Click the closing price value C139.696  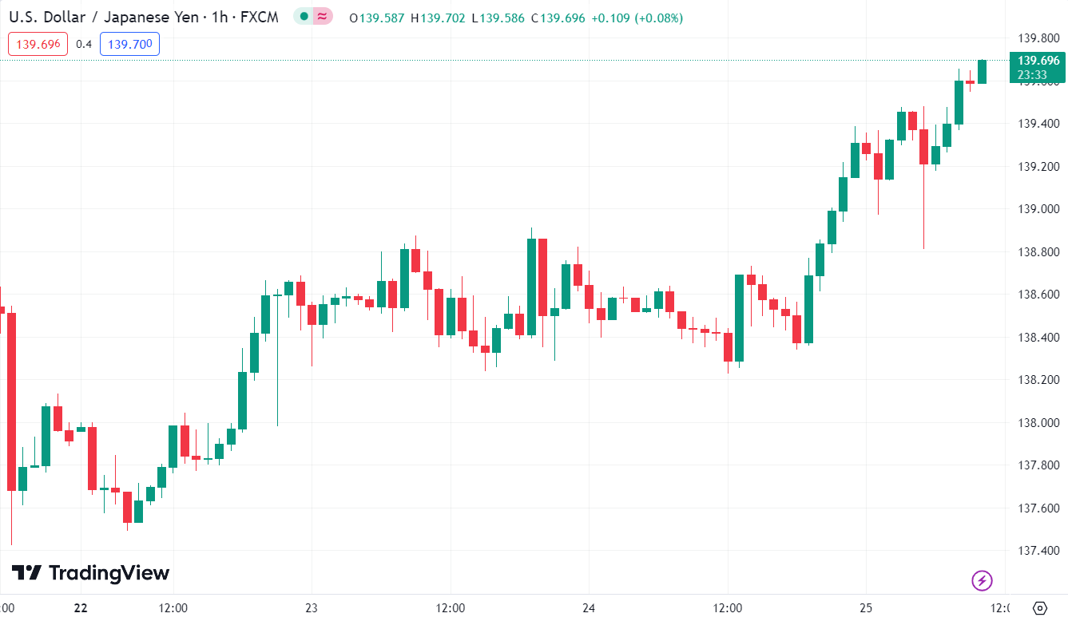(557, 18)
